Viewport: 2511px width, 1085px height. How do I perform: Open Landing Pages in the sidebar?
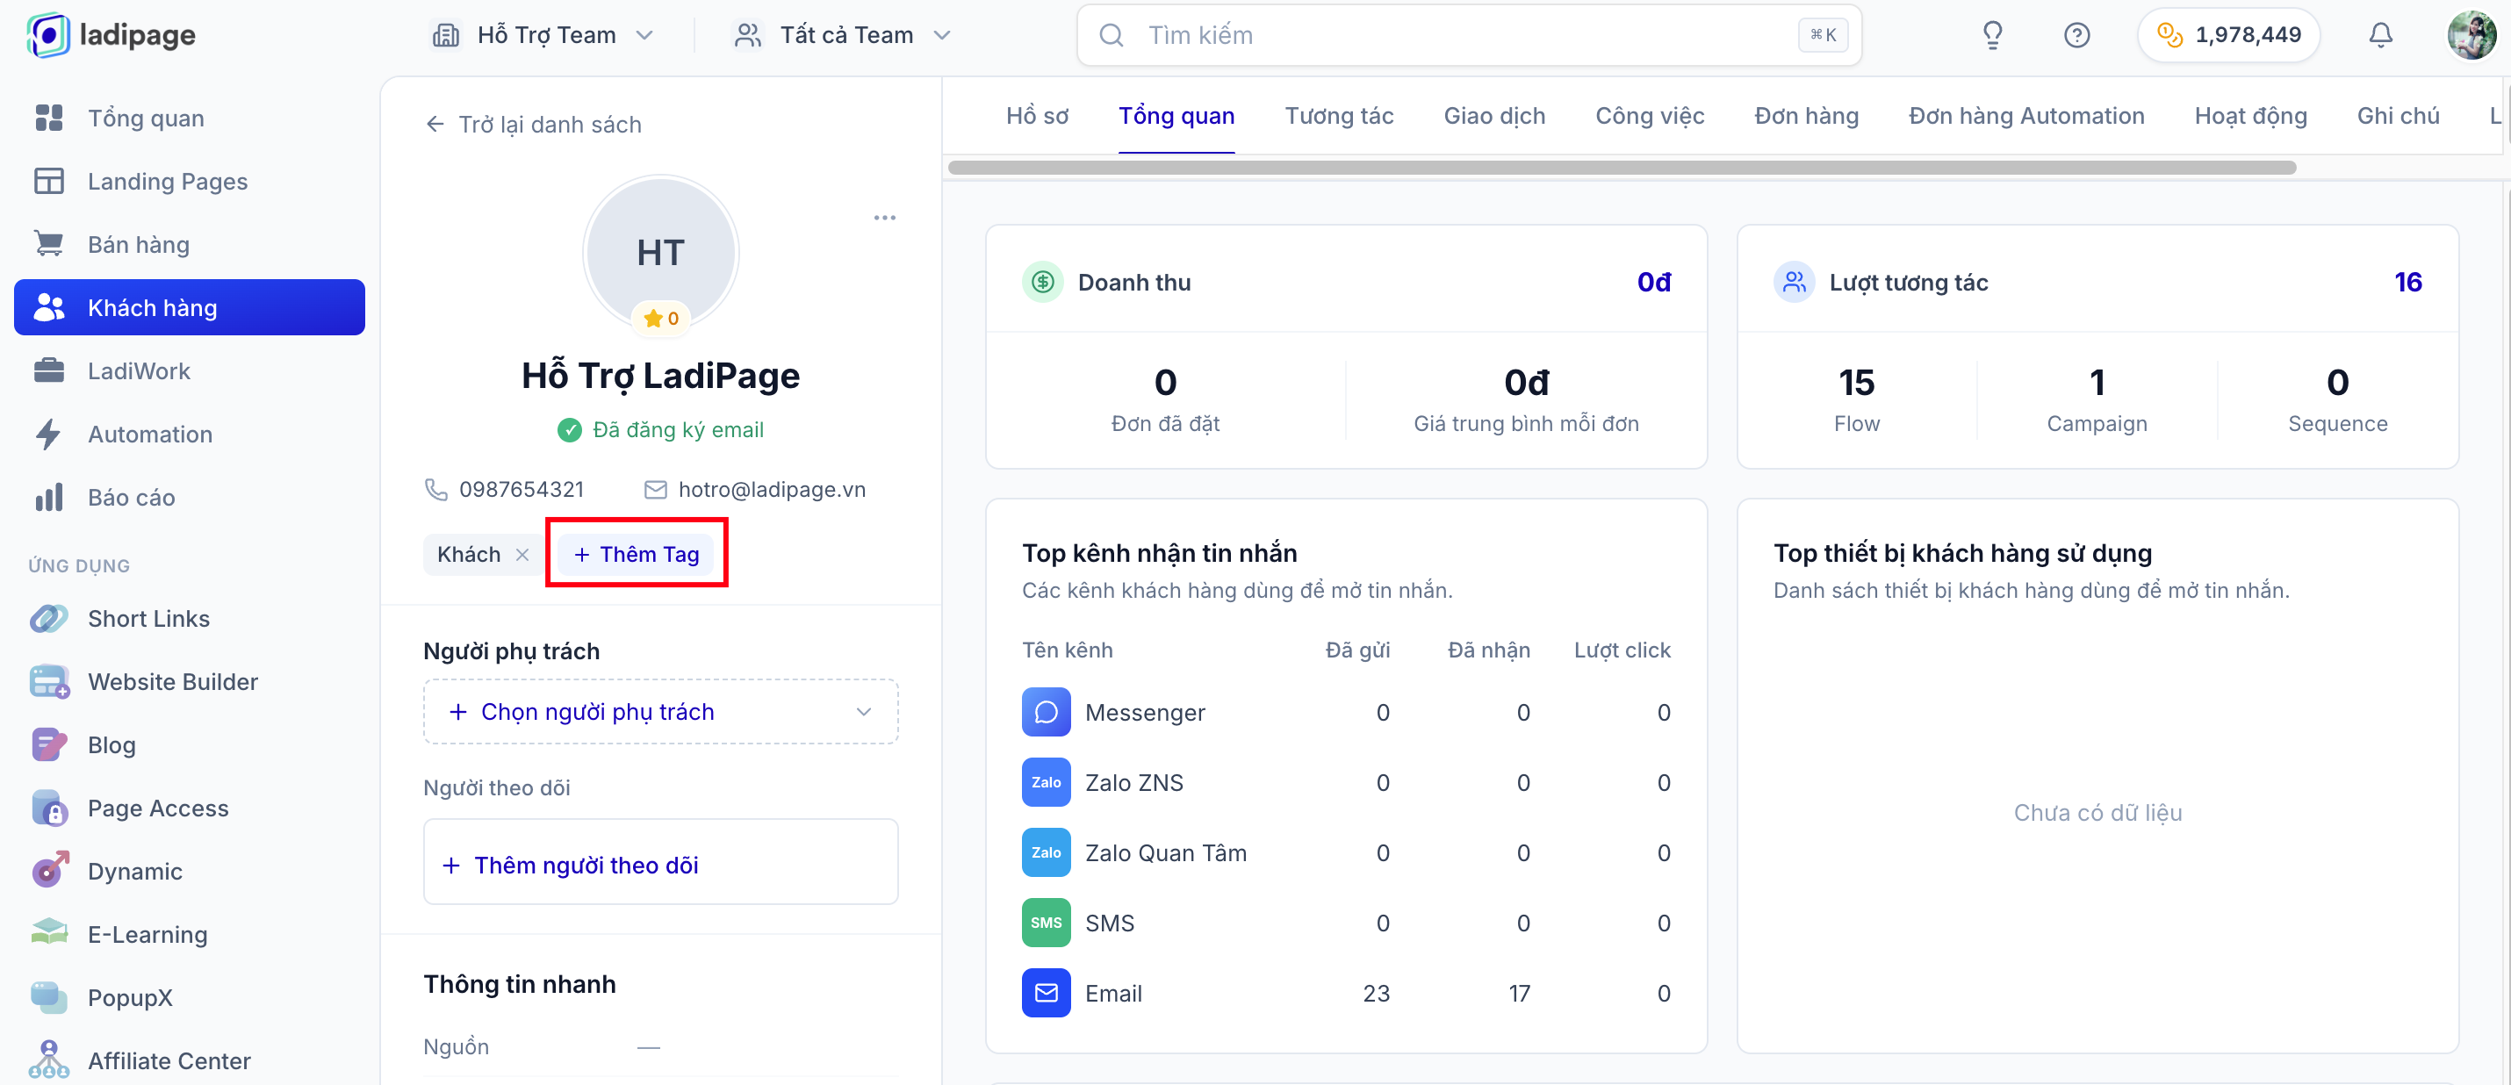190,182
